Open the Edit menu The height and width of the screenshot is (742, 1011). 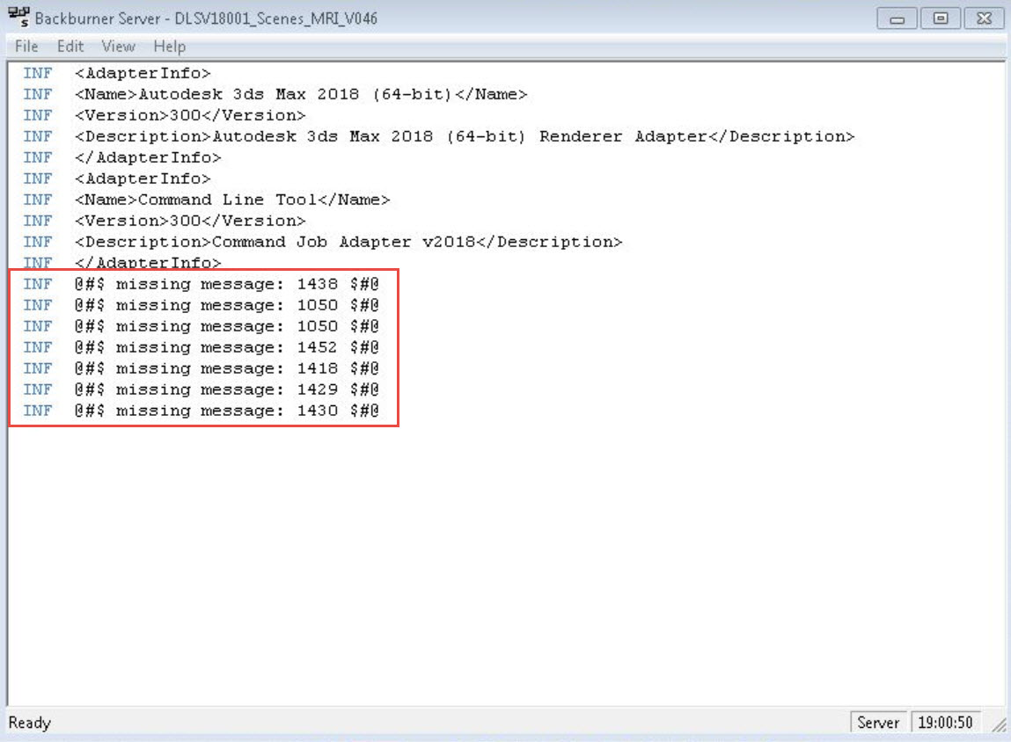(70, 47)
